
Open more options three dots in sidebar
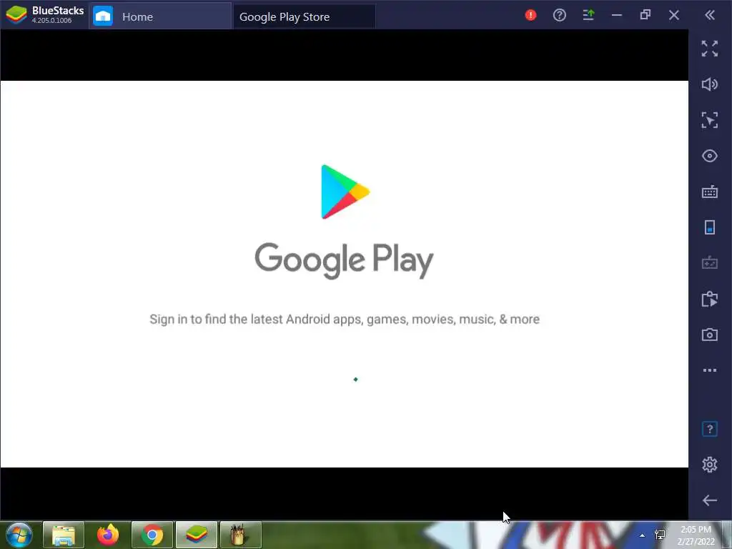click(710, 370)
